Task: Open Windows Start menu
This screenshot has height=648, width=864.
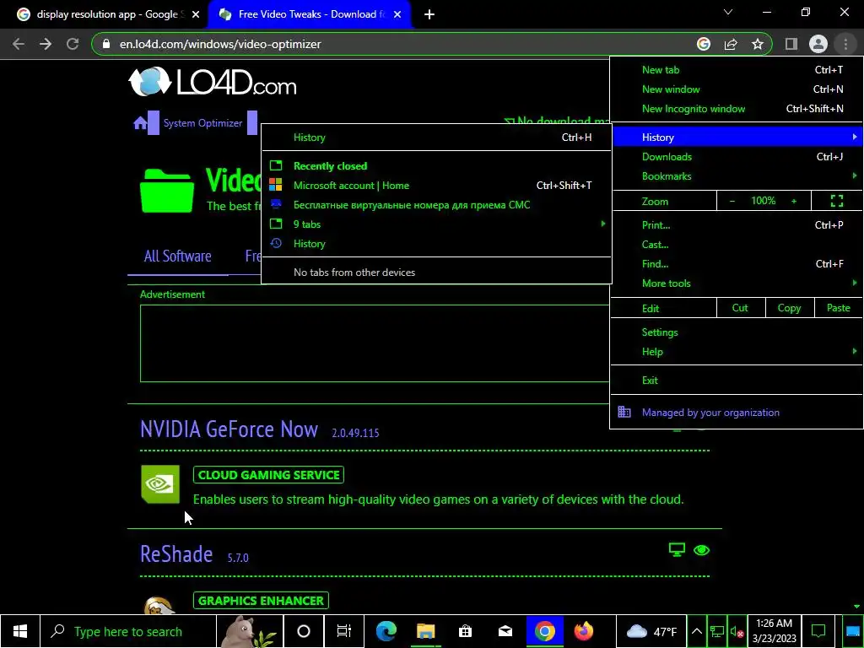Action: (x=20, y=631)
